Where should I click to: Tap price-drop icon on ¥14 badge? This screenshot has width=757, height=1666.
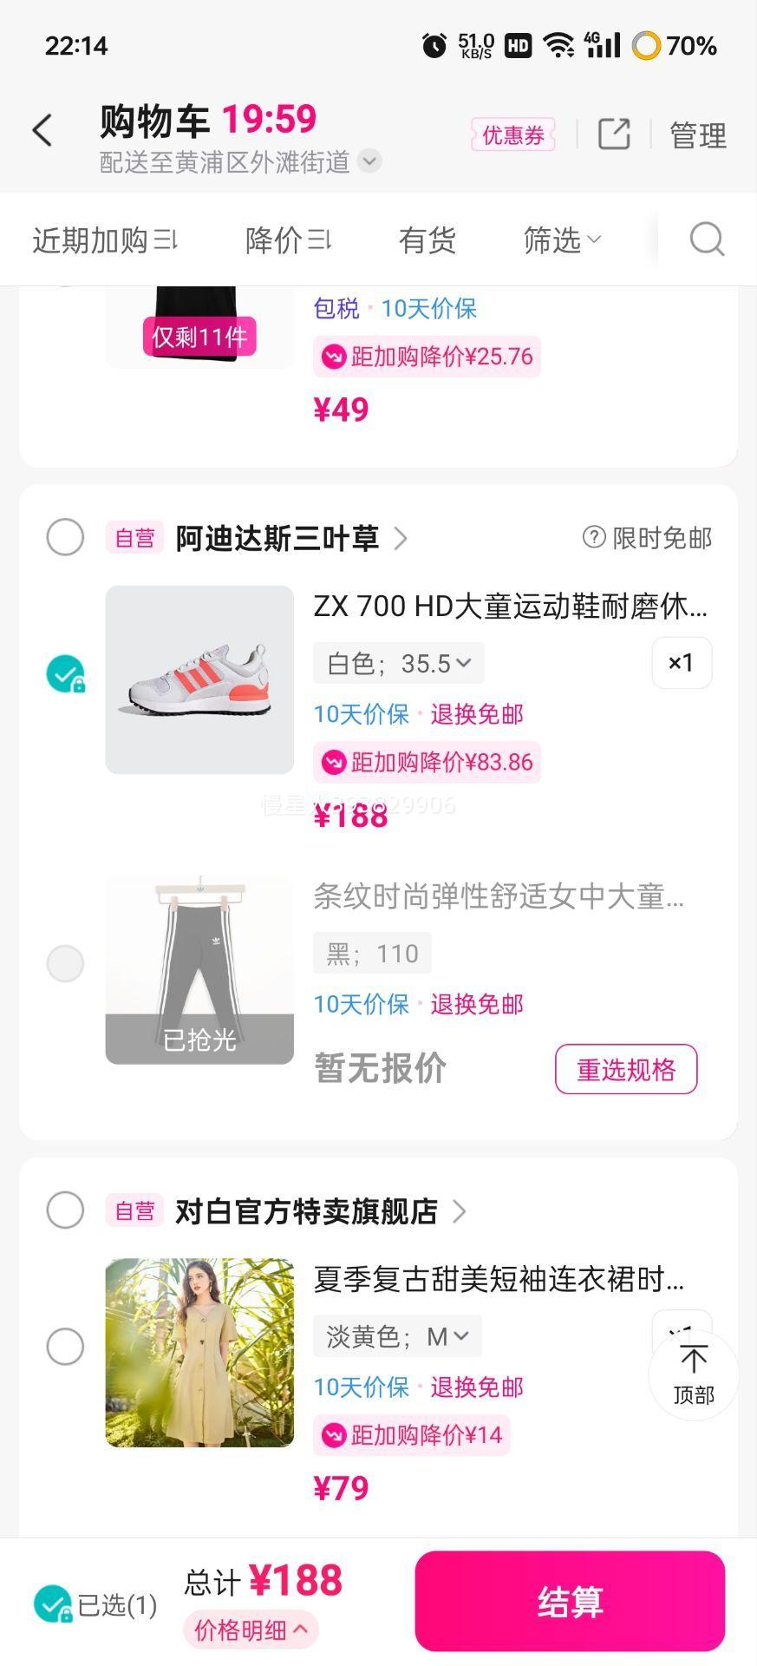tap(334, 1435)
